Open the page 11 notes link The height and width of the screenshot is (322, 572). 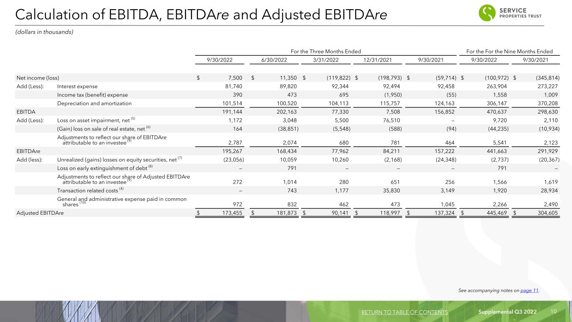click(x=529, y=290)
